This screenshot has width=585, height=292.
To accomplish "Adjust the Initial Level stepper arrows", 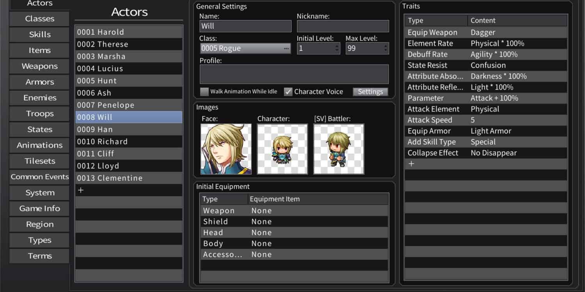I will (337, 48).
